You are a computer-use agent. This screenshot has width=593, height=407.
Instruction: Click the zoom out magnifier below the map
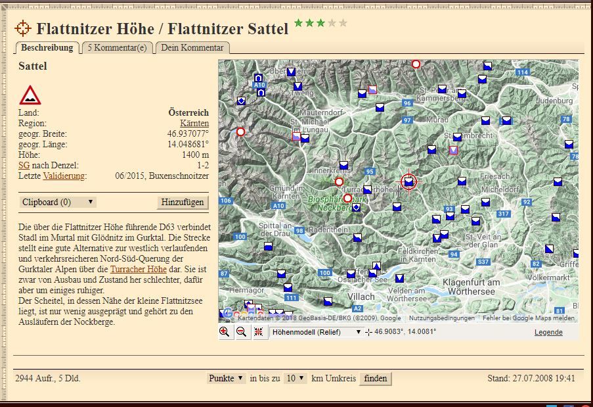coord(242,332)
